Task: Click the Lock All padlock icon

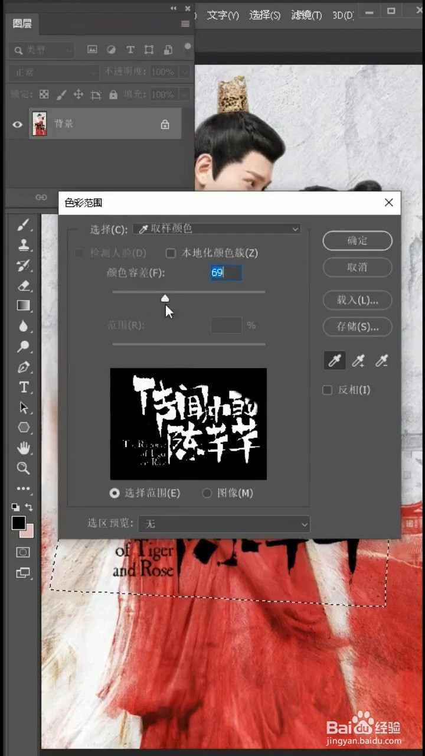Action: (x=113, y=94)
